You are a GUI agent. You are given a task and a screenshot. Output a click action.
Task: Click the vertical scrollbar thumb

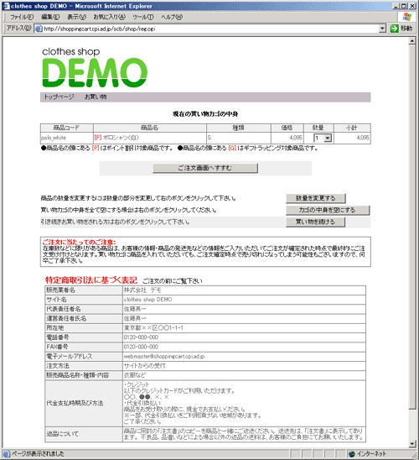(412, 227)
